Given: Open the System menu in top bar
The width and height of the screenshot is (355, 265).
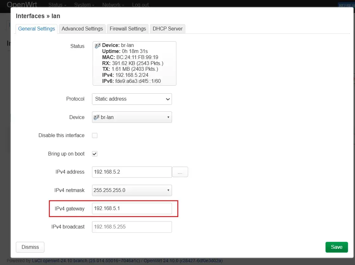Looking at the screenshot, I should click(84, 5).
